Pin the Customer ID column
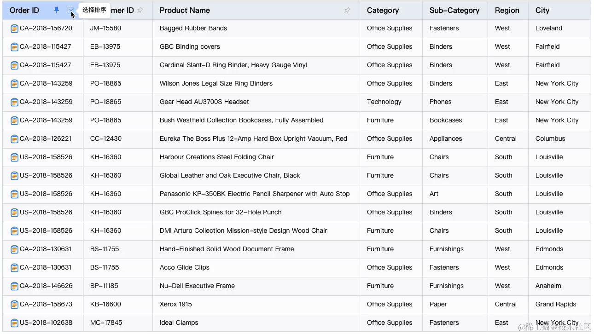 click(x=140, y=10)
